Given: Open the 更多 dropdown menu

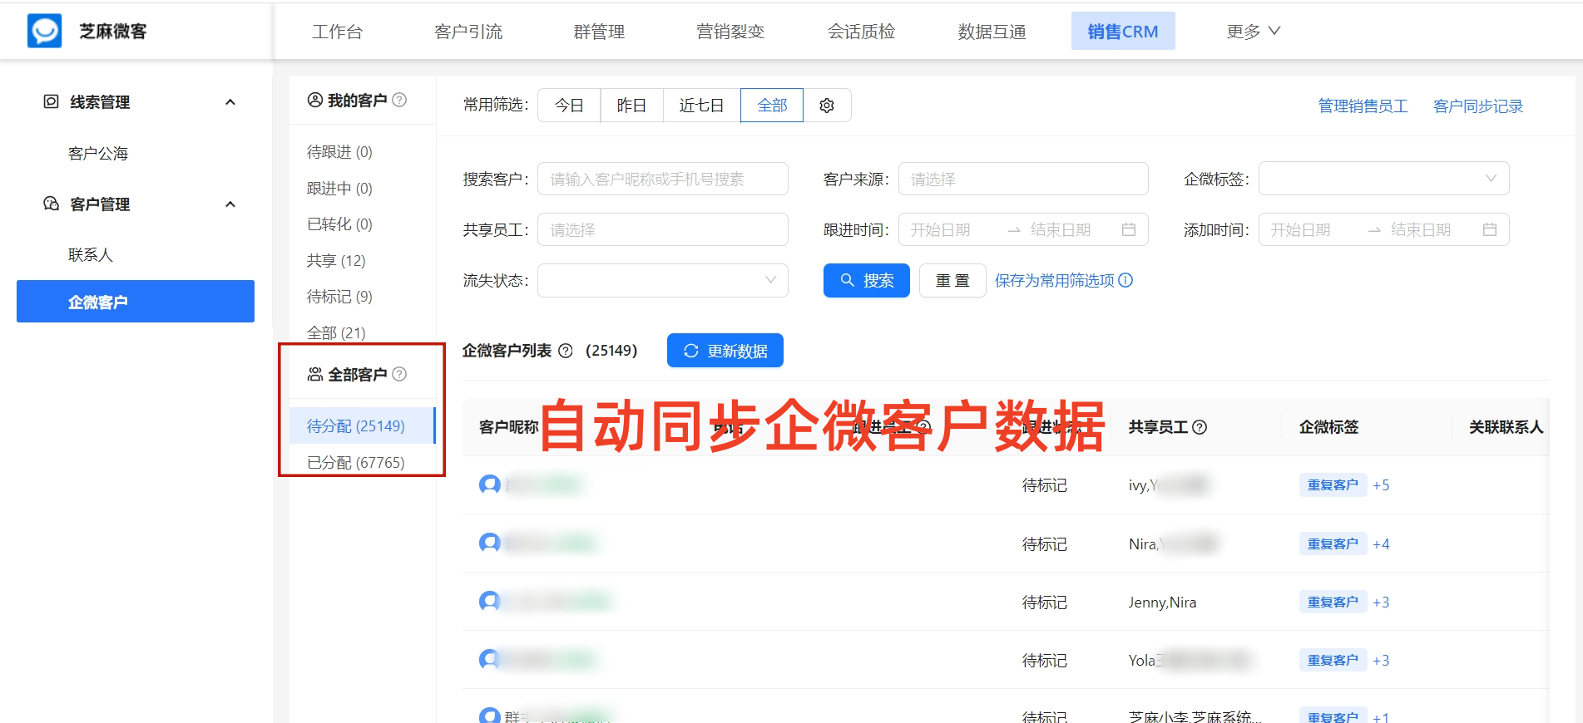Looking at the screenshot, I should click(x=1253, y=32).
